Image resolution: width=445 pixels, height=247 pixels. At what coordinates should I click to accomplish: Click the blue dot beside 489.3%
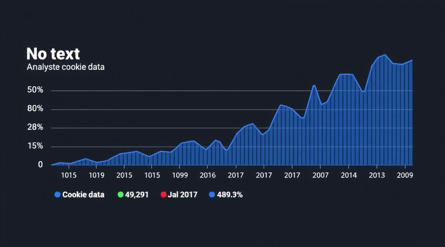pos(212,195)
